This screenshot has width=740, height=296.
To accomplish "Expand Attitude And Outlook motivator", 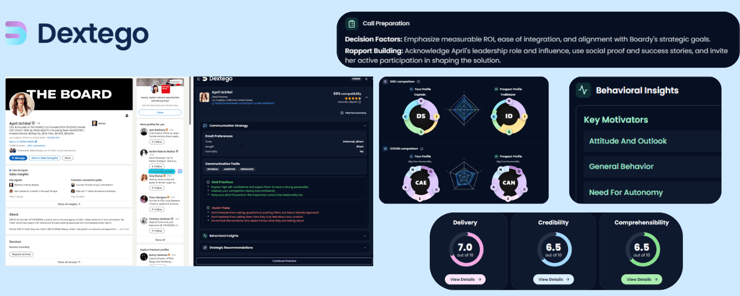I will (652, 141).
